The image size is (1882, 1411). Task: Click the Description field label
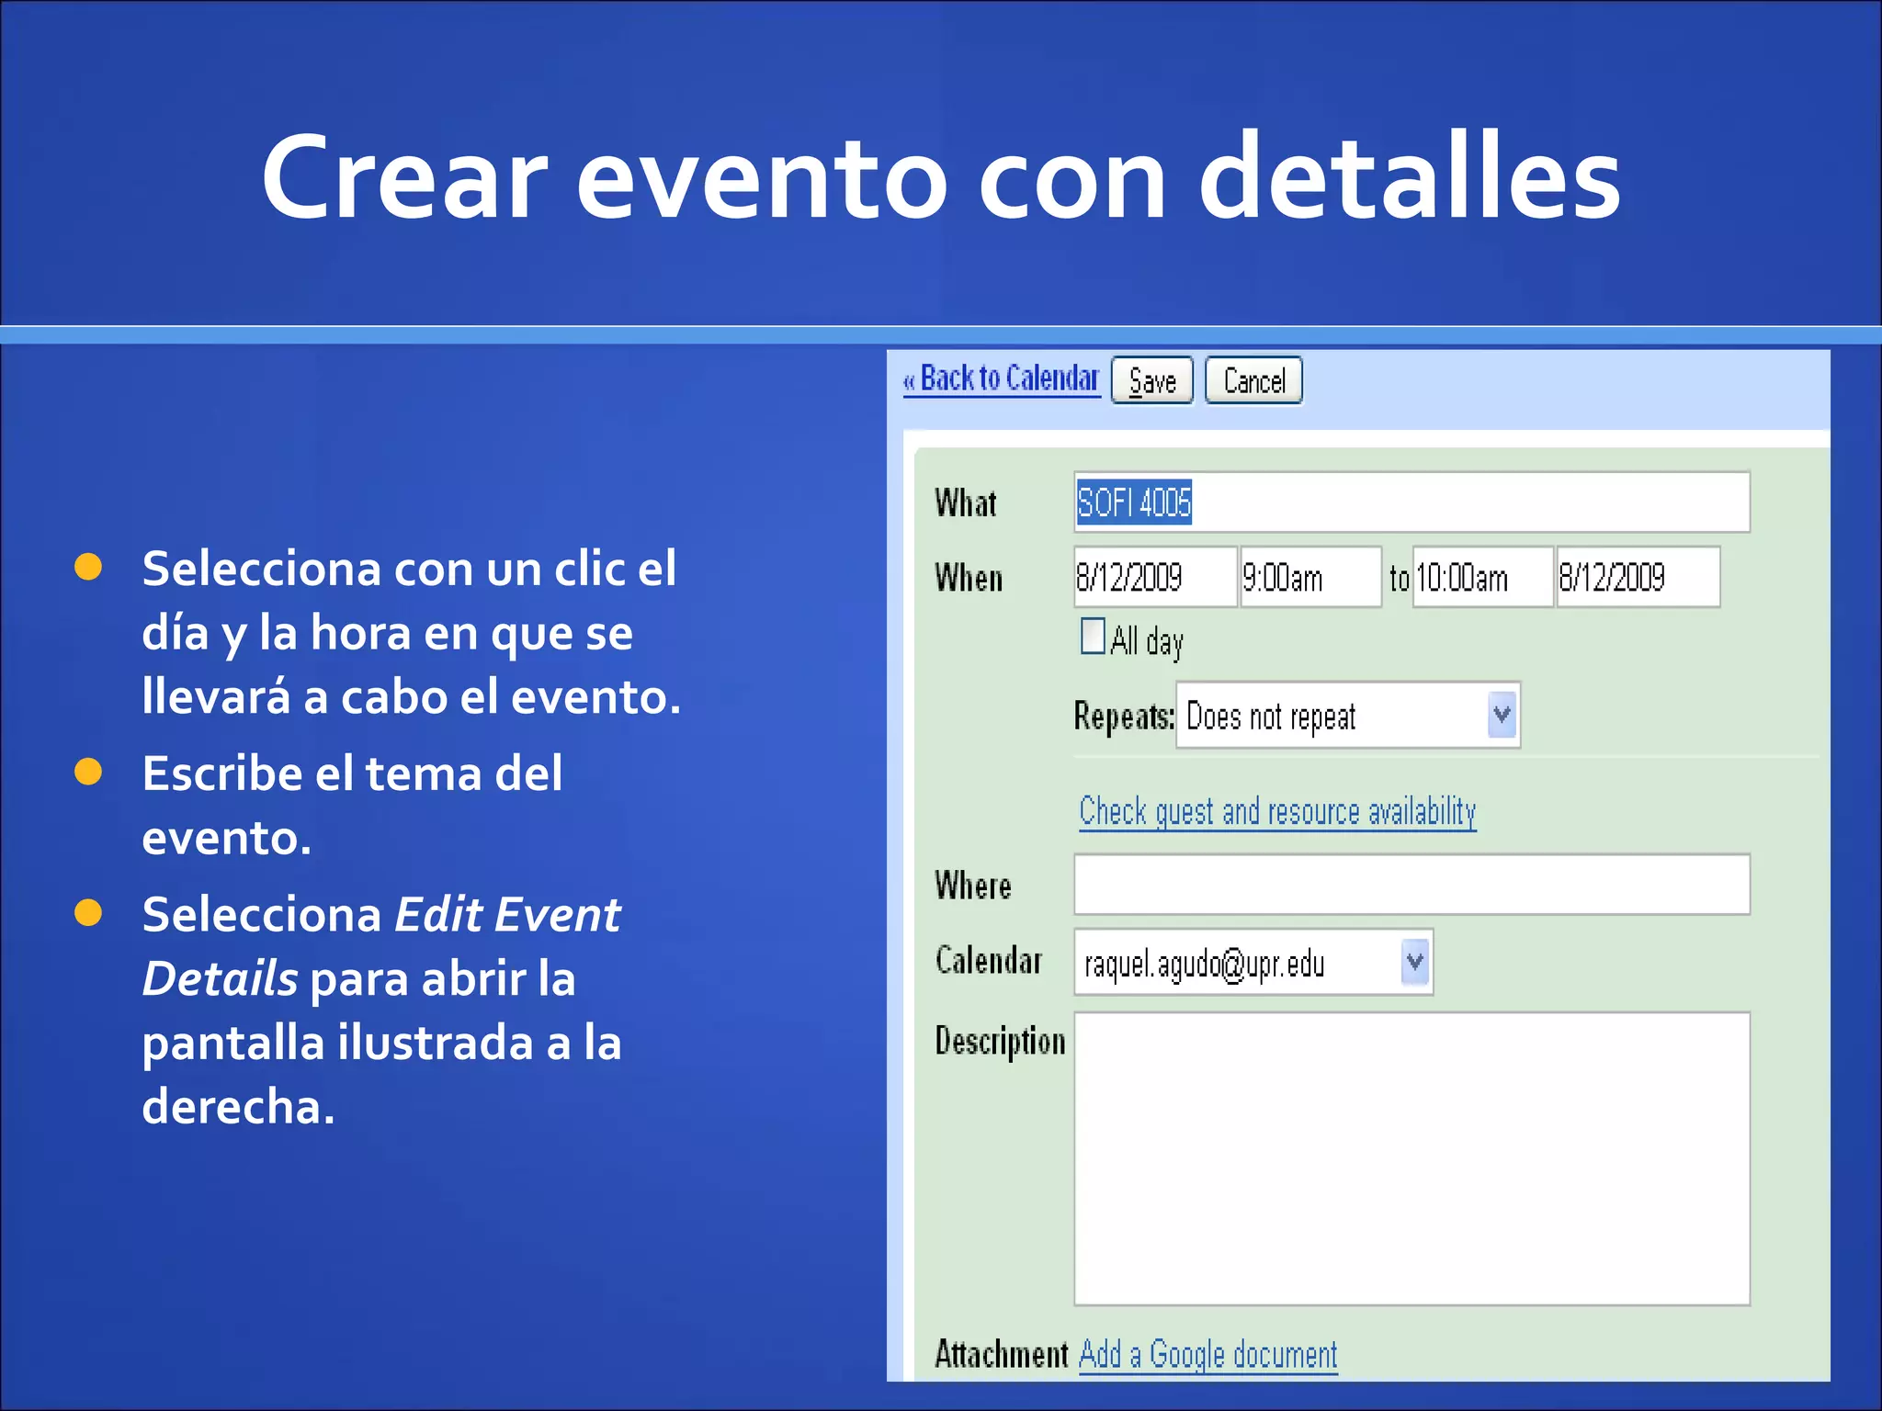[1001, 1043]
